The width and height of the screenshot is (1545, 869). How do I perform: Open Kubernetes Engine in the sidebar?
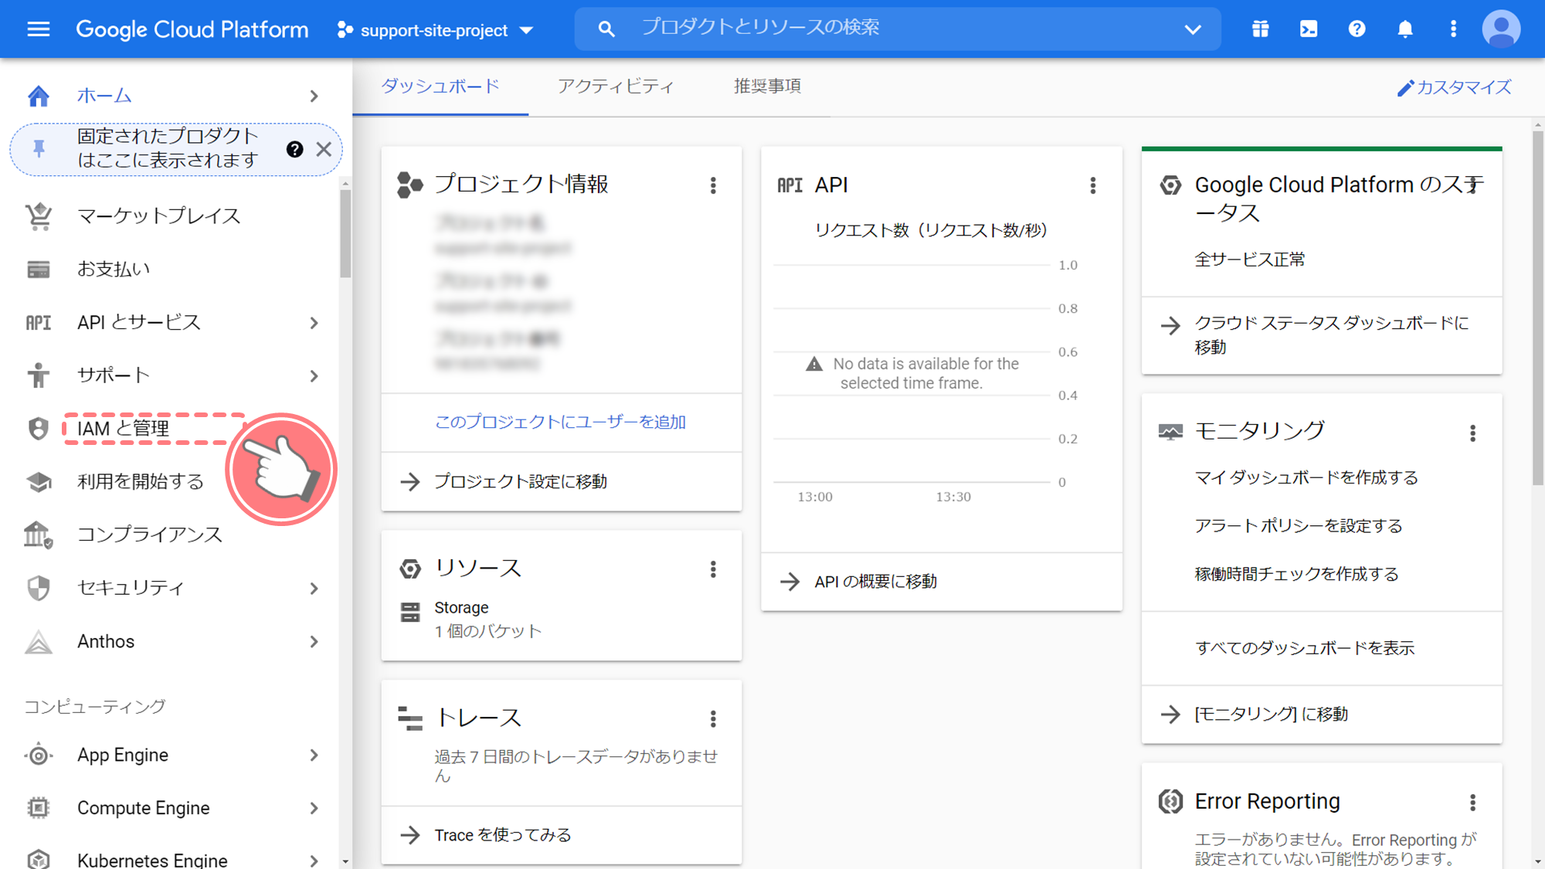152,859
